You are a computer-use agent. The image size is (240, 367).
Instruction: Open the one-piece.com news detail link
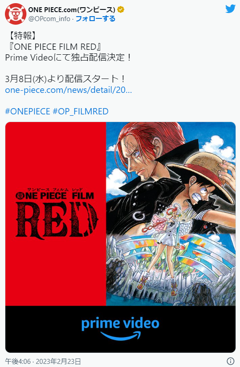(69, 90)
